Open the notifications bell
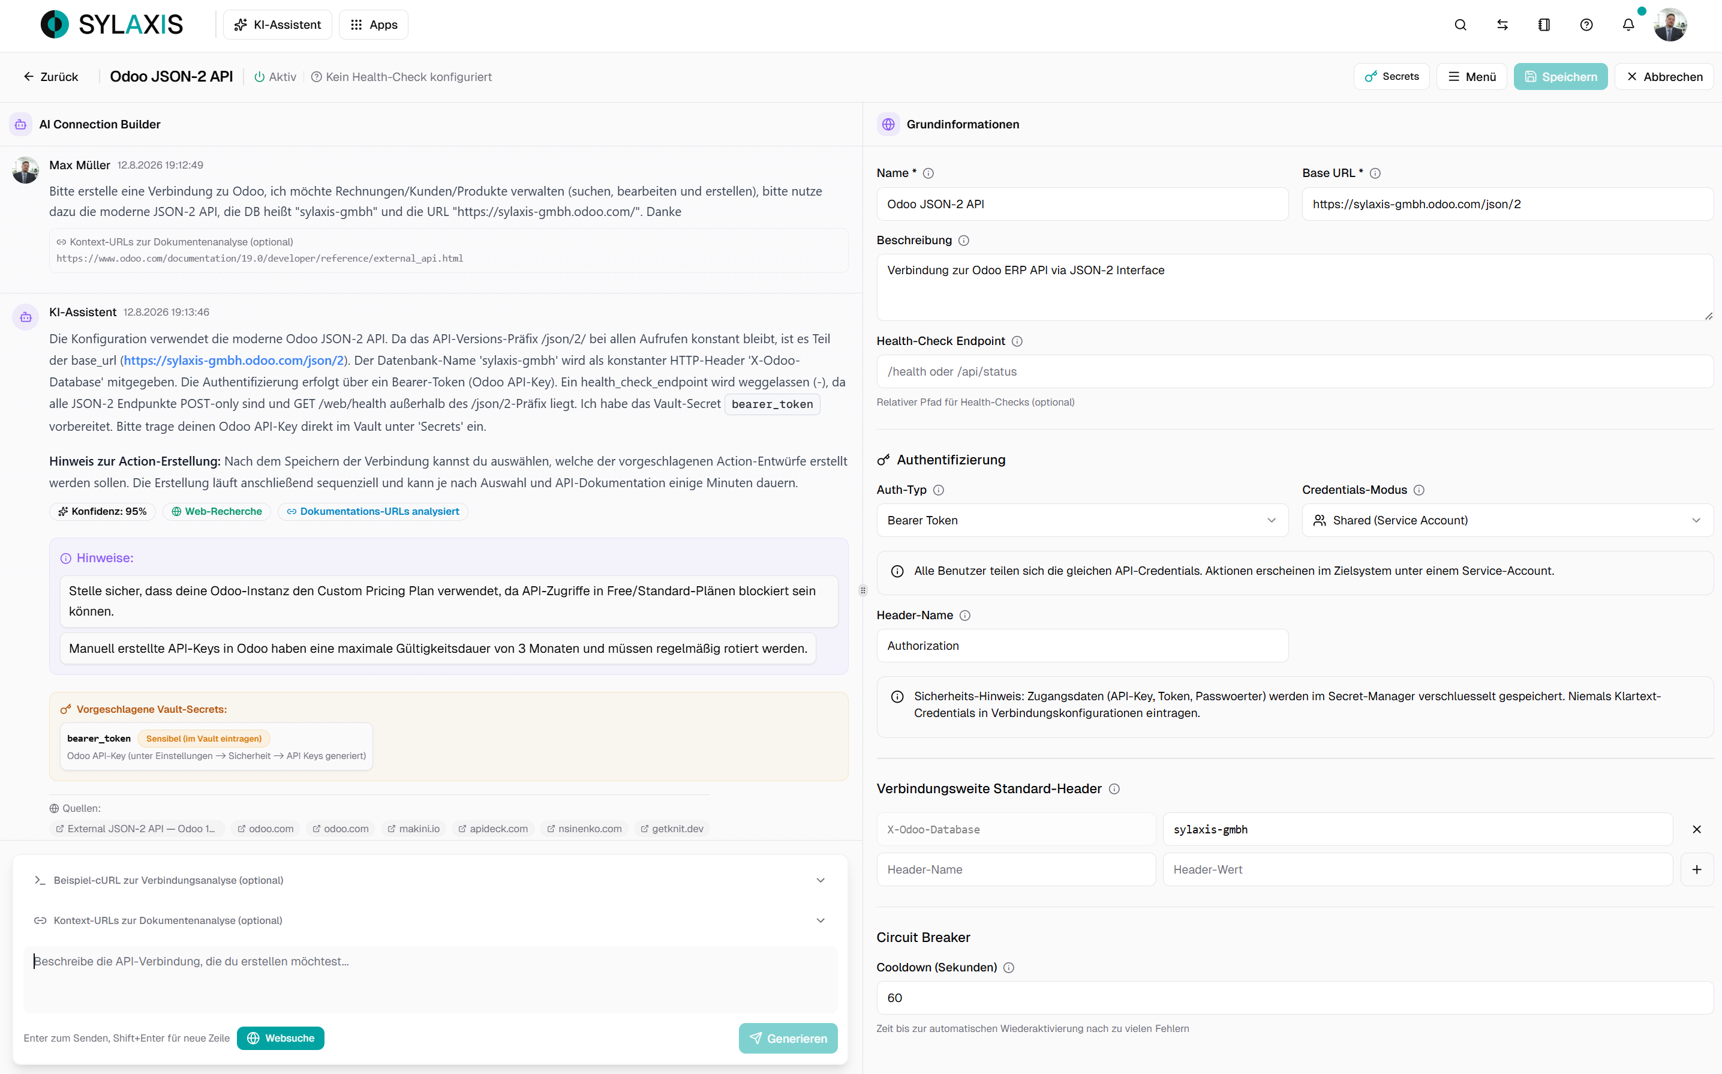This screenshot has height=1074, width=1722. point(1628,25)
